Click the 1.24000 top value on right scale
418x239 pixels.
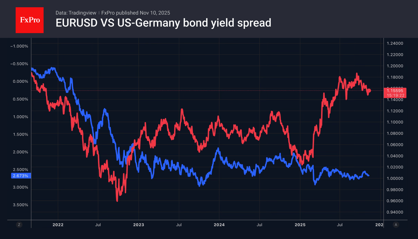pyautogui.click(x=395, y=43)
